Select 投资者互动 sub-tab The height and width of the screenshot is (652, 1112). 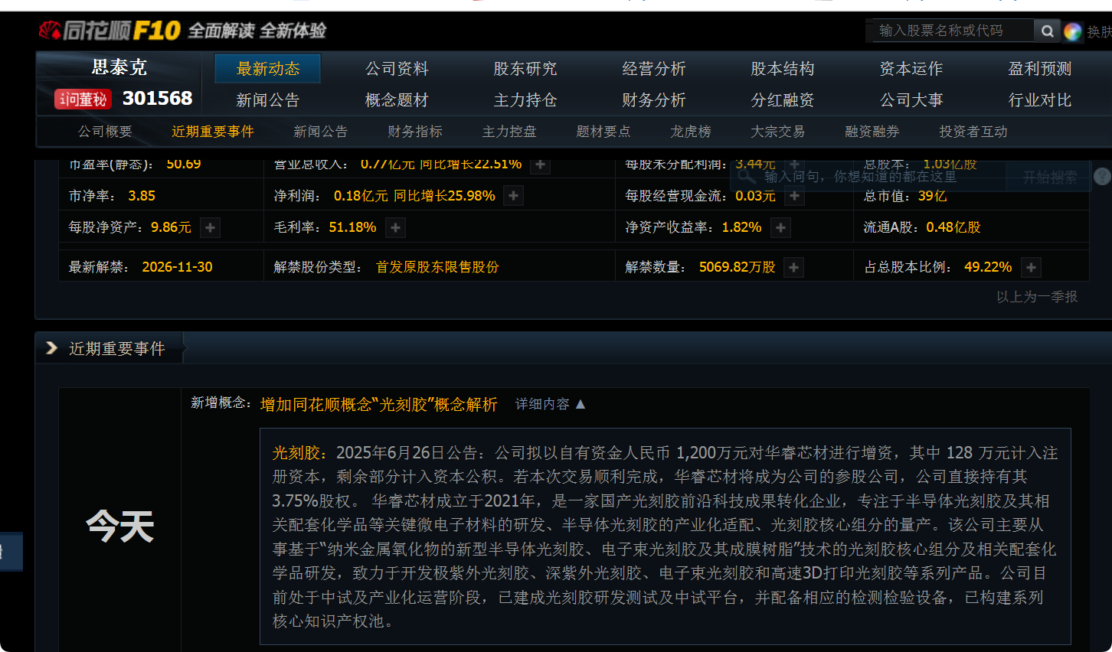coord(973,132)
